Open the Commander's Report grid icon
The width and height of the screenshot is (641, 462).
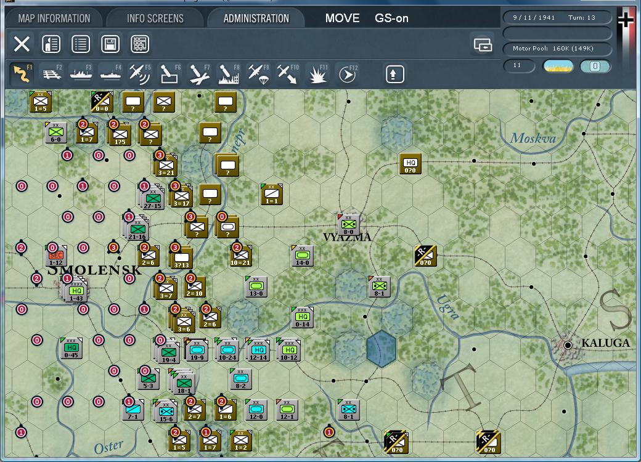coord(140,44)
